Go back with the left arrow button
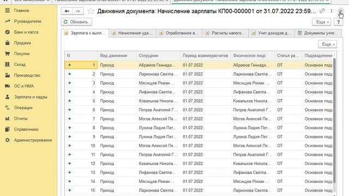 coord(67,11)
